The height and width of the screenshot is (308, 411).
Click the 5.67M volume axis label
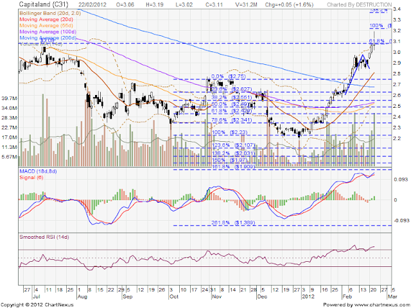coord(9,157)
